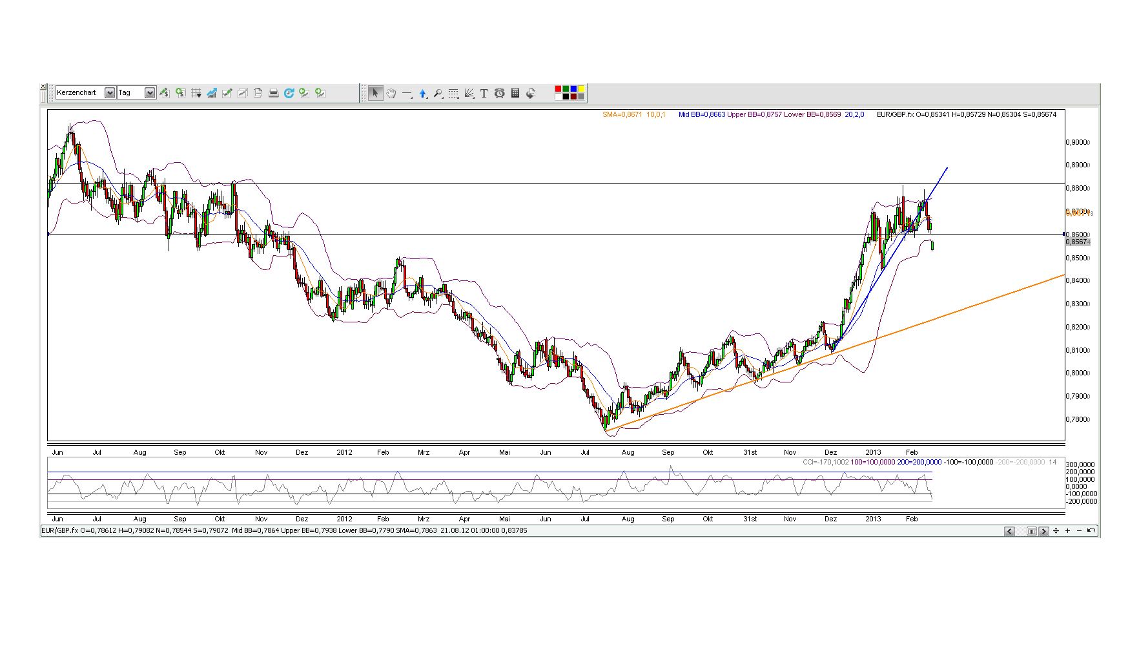Click the add order plus-dollar icon
The width and height of the screenshot is (1139, 668).
(180, 93)
